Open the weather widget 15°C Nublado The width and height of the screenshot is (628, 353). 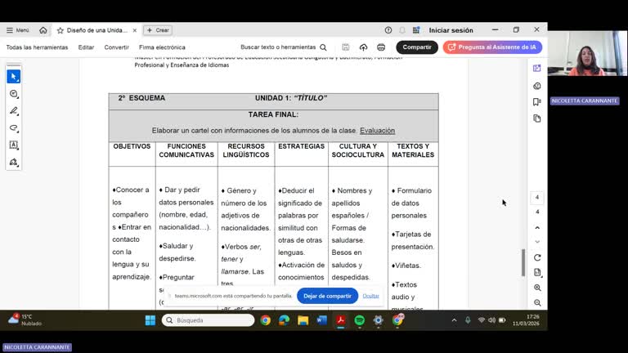[25, 319]
